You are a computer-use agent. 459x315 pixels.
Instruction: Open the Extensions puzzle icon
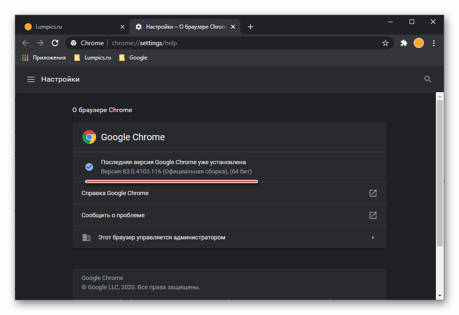(x=404, y=43)
